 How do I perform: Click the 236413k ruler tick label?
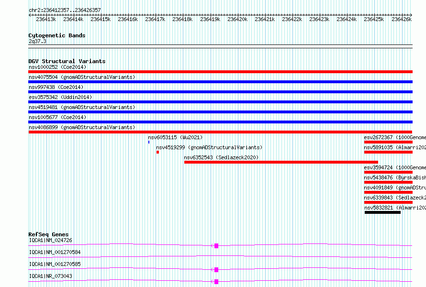[x=46, y=19]
